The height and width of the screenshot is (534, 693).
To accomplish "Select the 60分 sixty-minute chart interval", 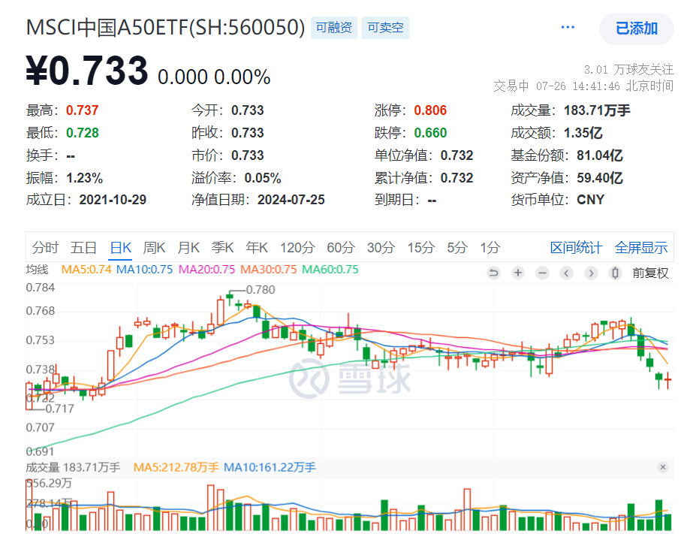I will tap(339, 247).
